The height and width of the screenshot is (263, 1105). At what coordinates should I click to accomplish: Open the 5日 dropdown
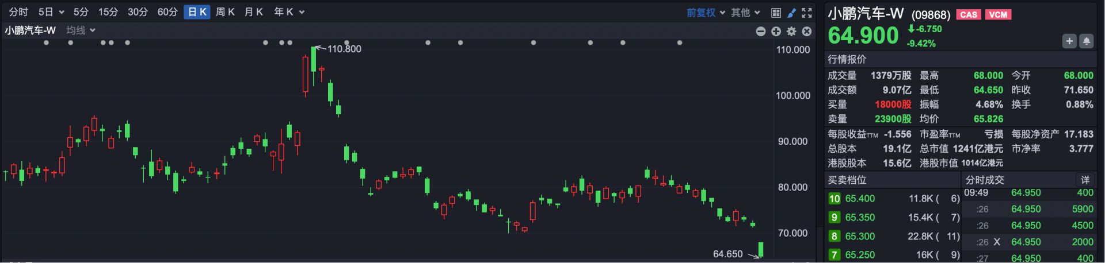(51, 12)
